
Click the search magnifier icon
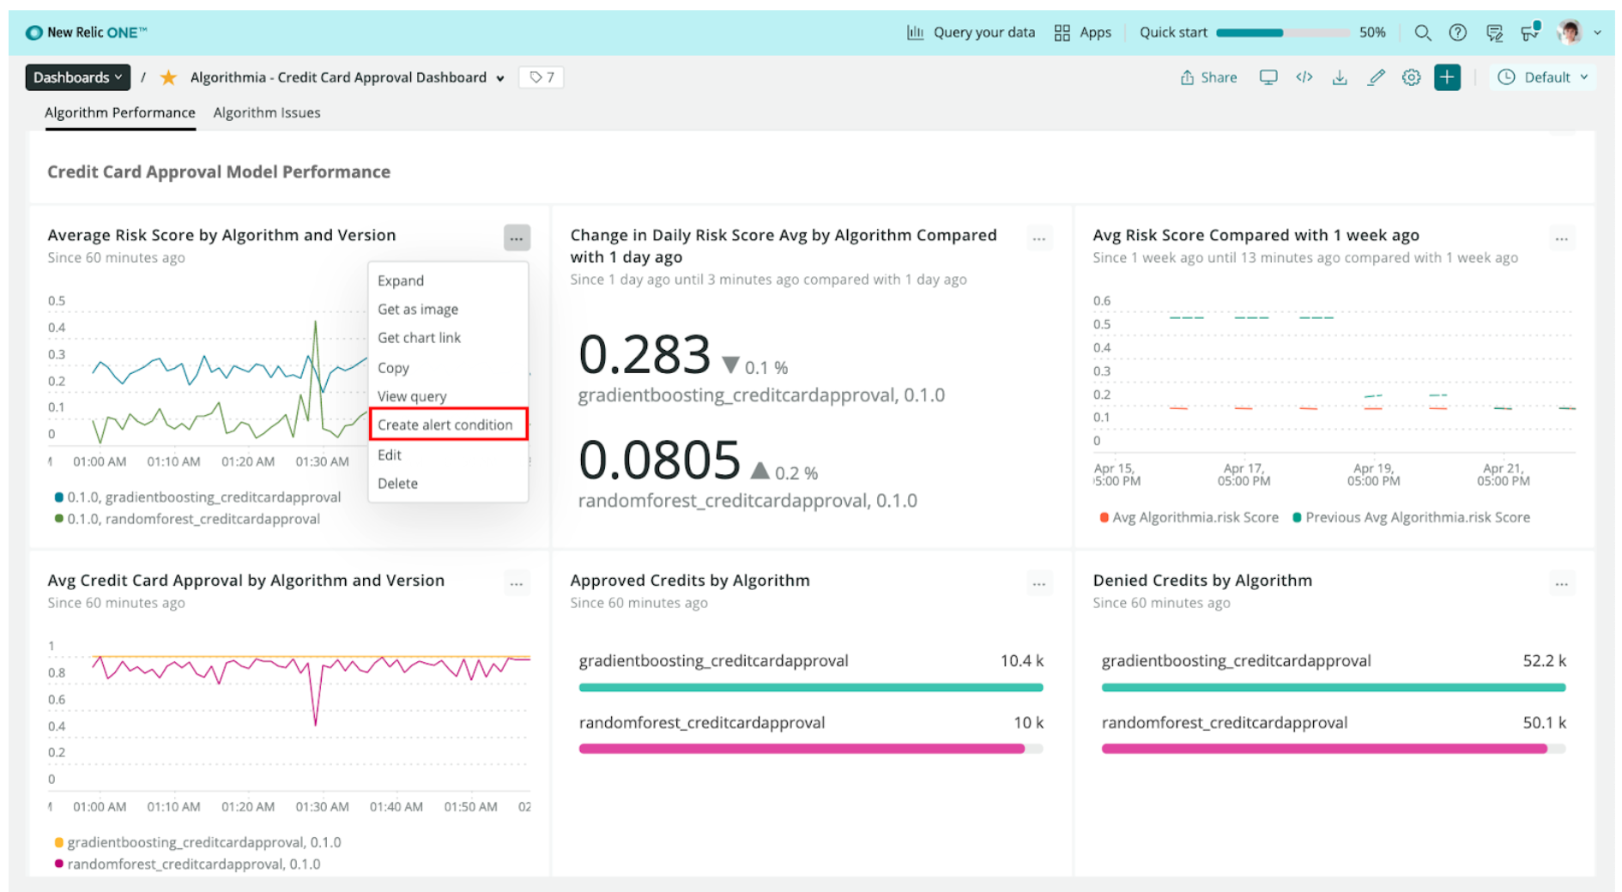(1423, 33)
